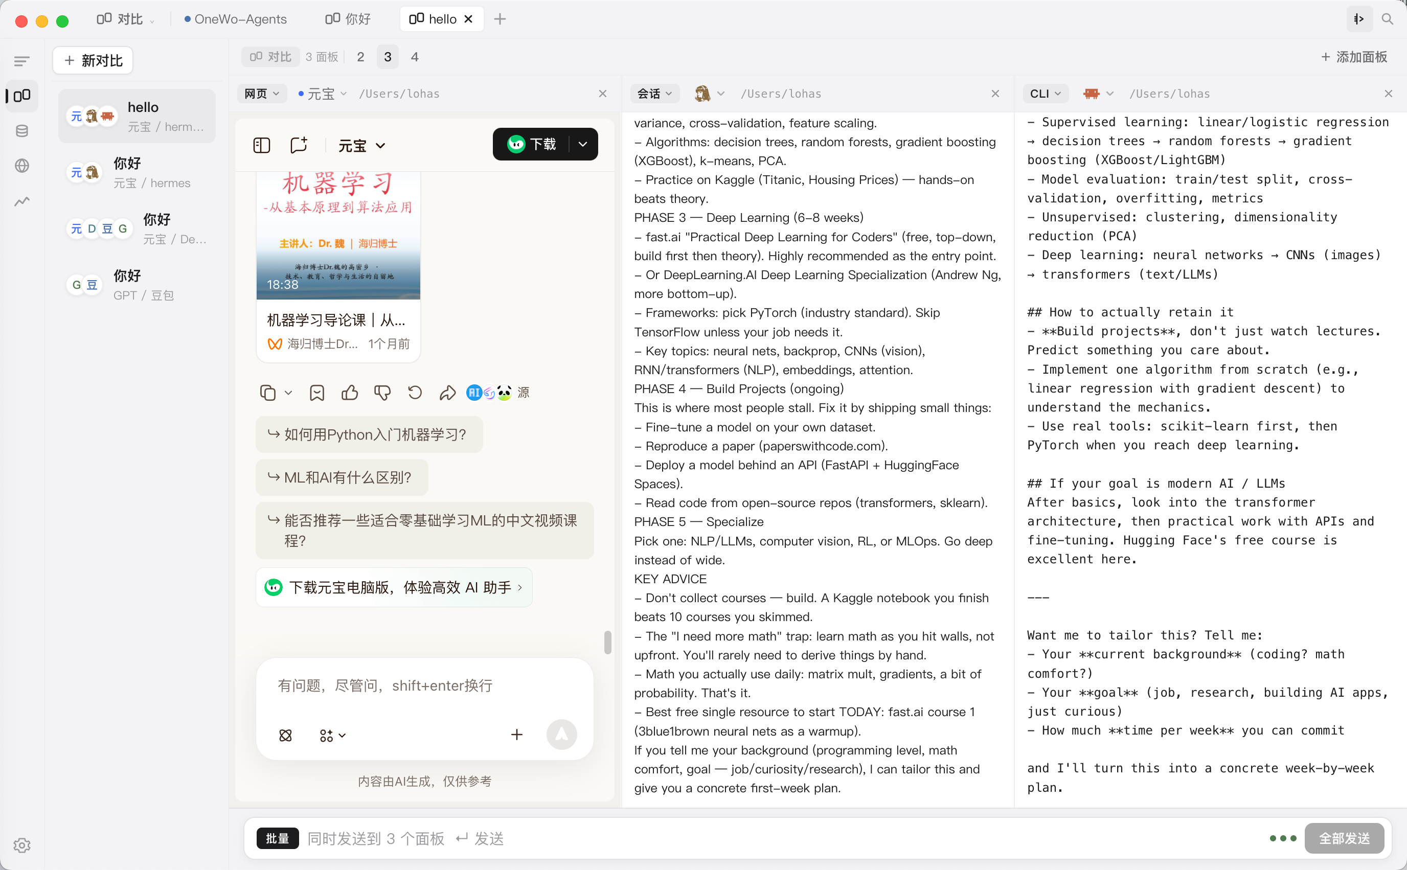The image size is (1407, 870).
Task: Send message with round arrow button
Action: click(562, 734)
